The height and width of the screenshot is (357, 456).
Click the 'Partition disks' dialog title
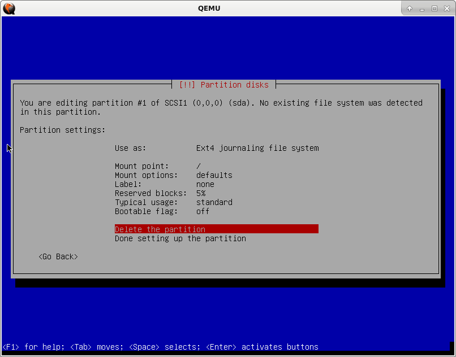coord(223,85)
